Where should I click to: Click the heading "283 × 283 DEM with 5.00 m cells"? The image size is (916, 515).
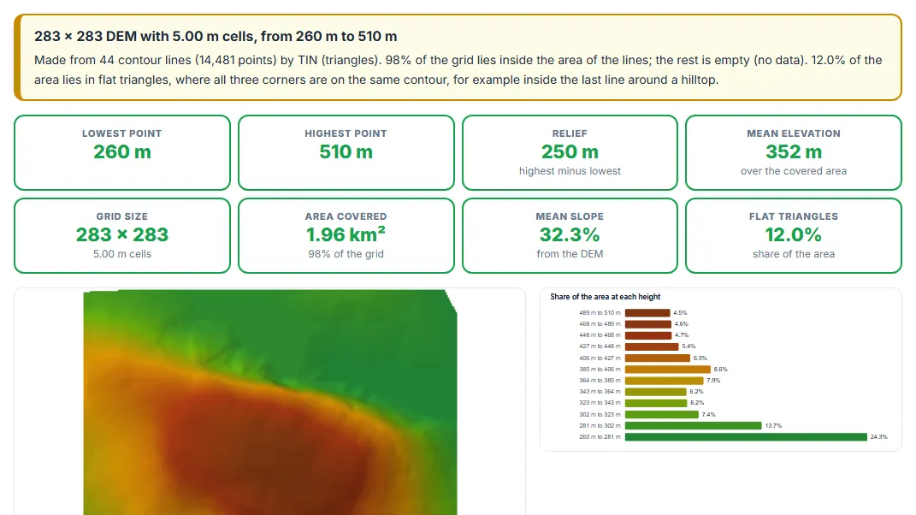pos(216,36)
